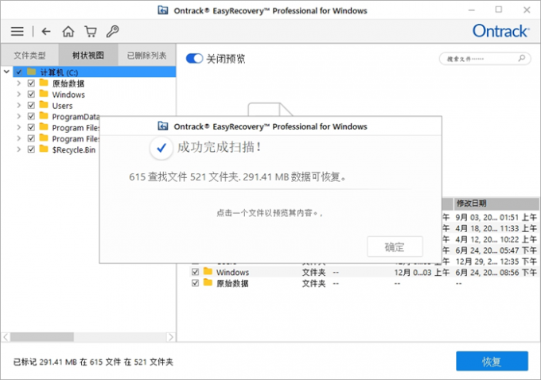
Task: Expand the 原始数据 tree node
Action: click(18, 83)
